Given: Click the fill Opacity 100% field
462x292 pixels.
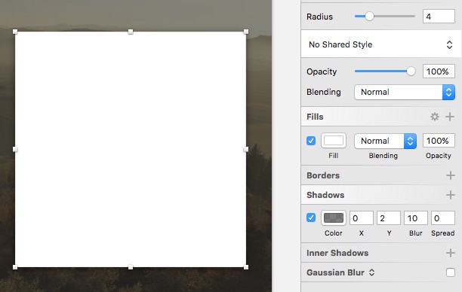Looking at the screenshot, I should [439, 141].
